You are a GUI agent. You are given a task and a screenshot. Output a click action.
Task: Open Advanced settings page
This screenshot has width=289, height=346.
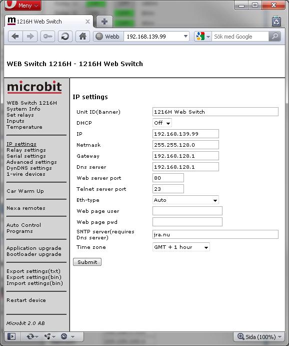click(x=31, y=162)
